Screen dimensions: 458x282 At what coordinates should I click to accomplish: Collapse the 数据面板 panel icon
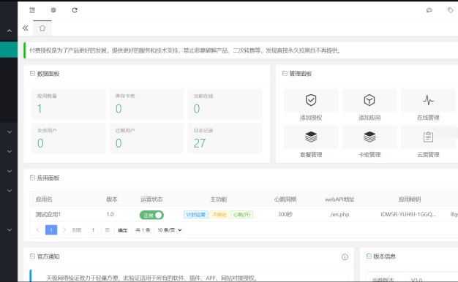(32, 74)
